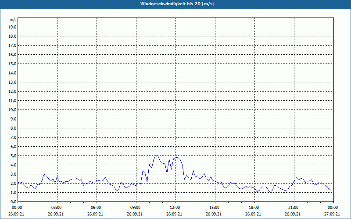Pick the 1,0 y-axis label
This screenshot has width=351, height=219.
pos(13,192)
